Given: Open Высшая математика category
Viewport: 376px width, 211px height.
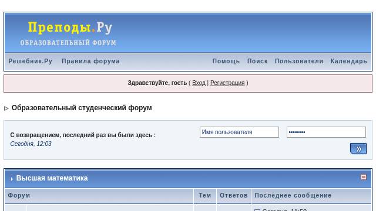Looking at the screenshot, I should click(52, 178).
